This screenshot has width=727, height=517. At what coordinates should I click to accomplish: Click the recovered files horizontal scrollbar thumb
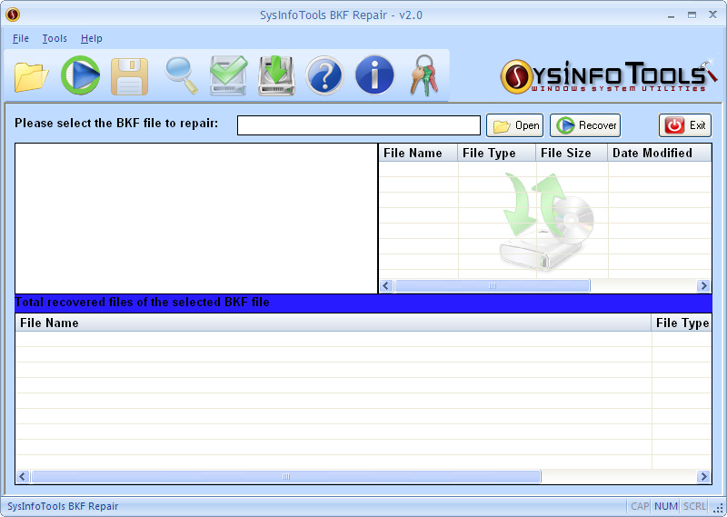coord(286,477)
